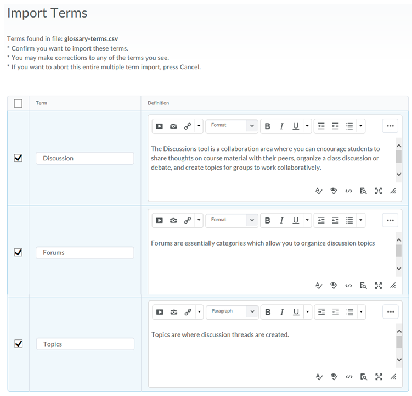Underline text in the Topics definition editor

point(296,312)
